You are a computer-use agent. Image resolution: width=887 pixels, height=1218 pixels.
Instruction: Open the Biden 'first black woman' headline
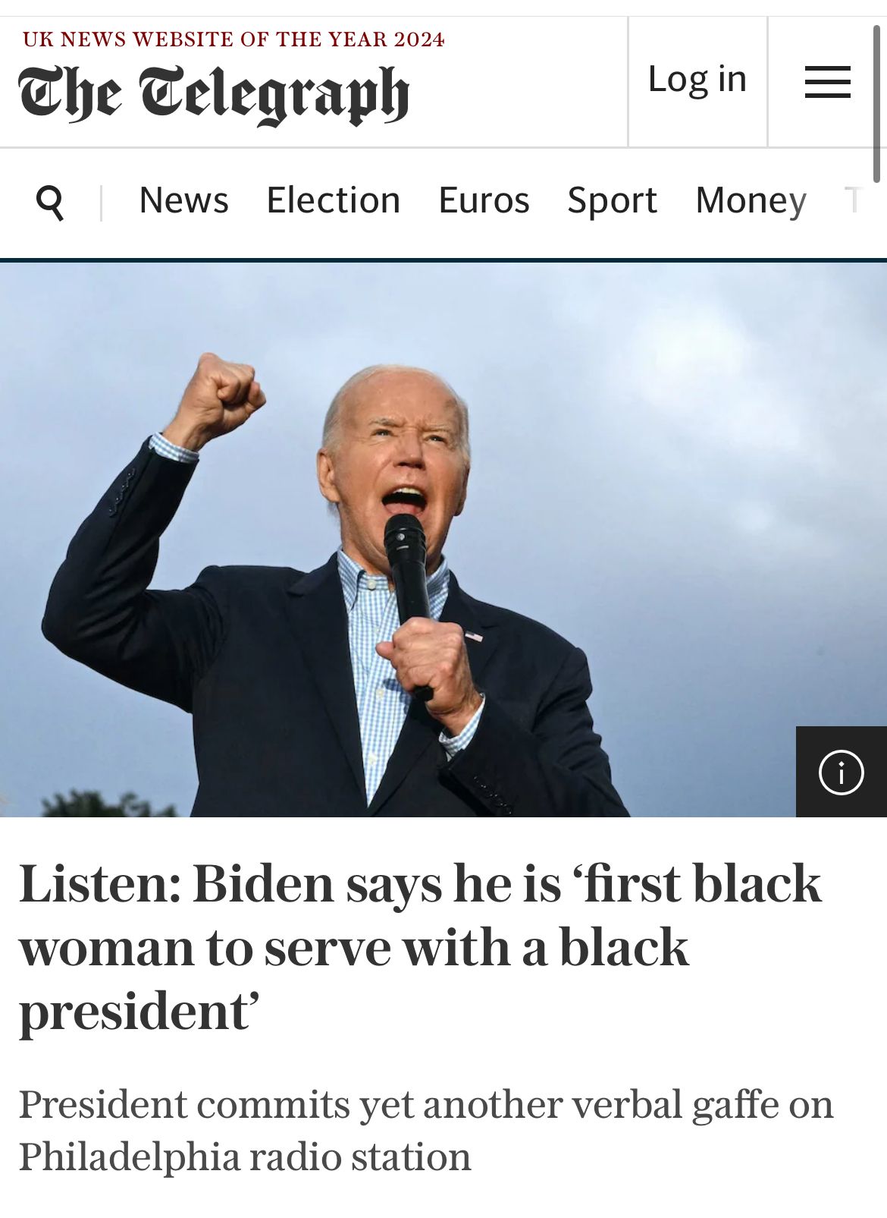tap(421, 949)
